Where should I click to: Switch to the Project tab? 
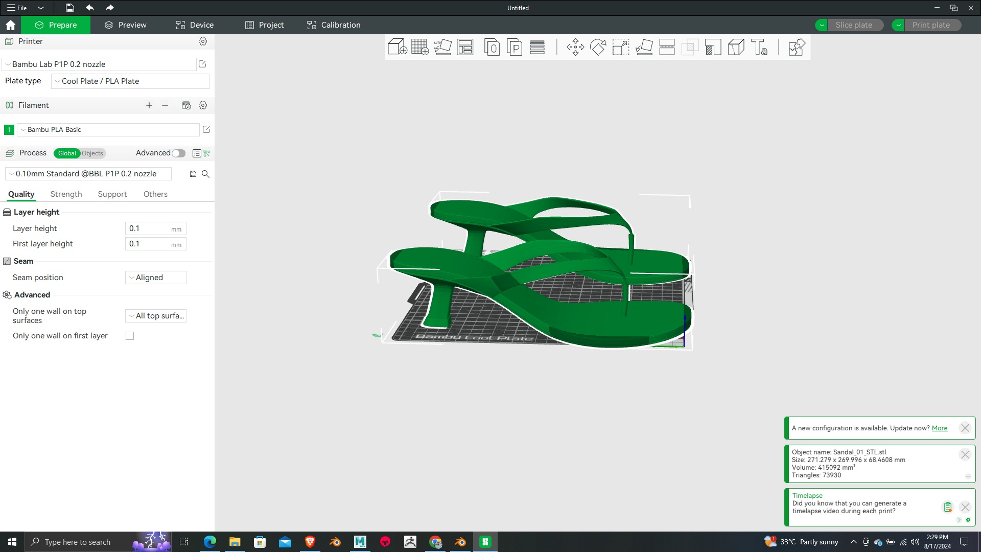coord(264,25)
